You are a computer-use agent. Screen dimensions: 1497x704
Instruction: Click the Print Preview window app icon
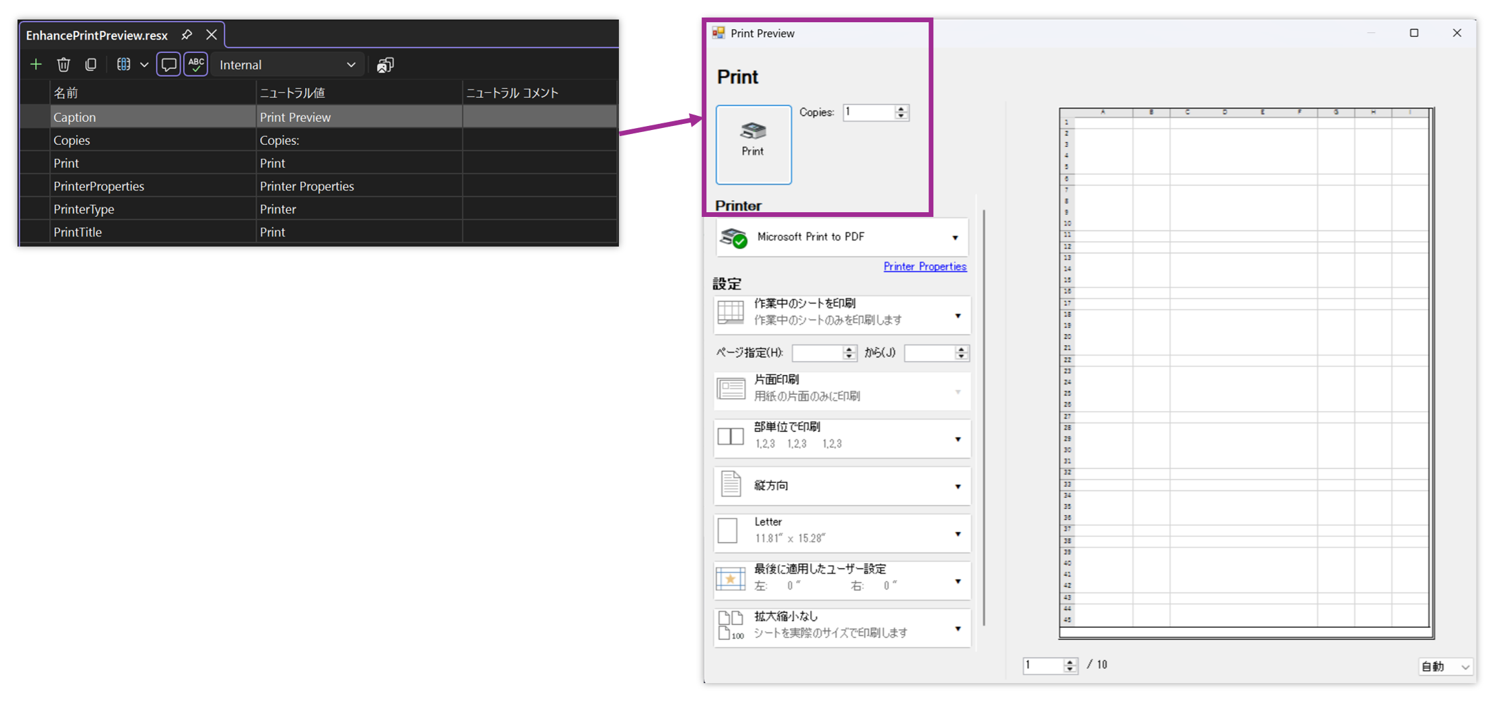[x=719, y=33]
